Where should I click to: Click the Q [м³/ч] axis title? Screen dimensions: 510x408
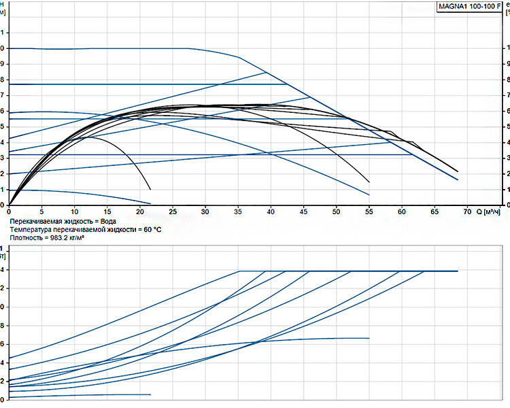click(x=488, y=212)
